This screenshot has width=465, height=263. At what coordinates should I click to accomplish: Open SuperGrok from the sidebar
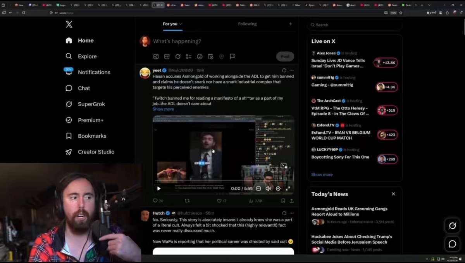86,104
